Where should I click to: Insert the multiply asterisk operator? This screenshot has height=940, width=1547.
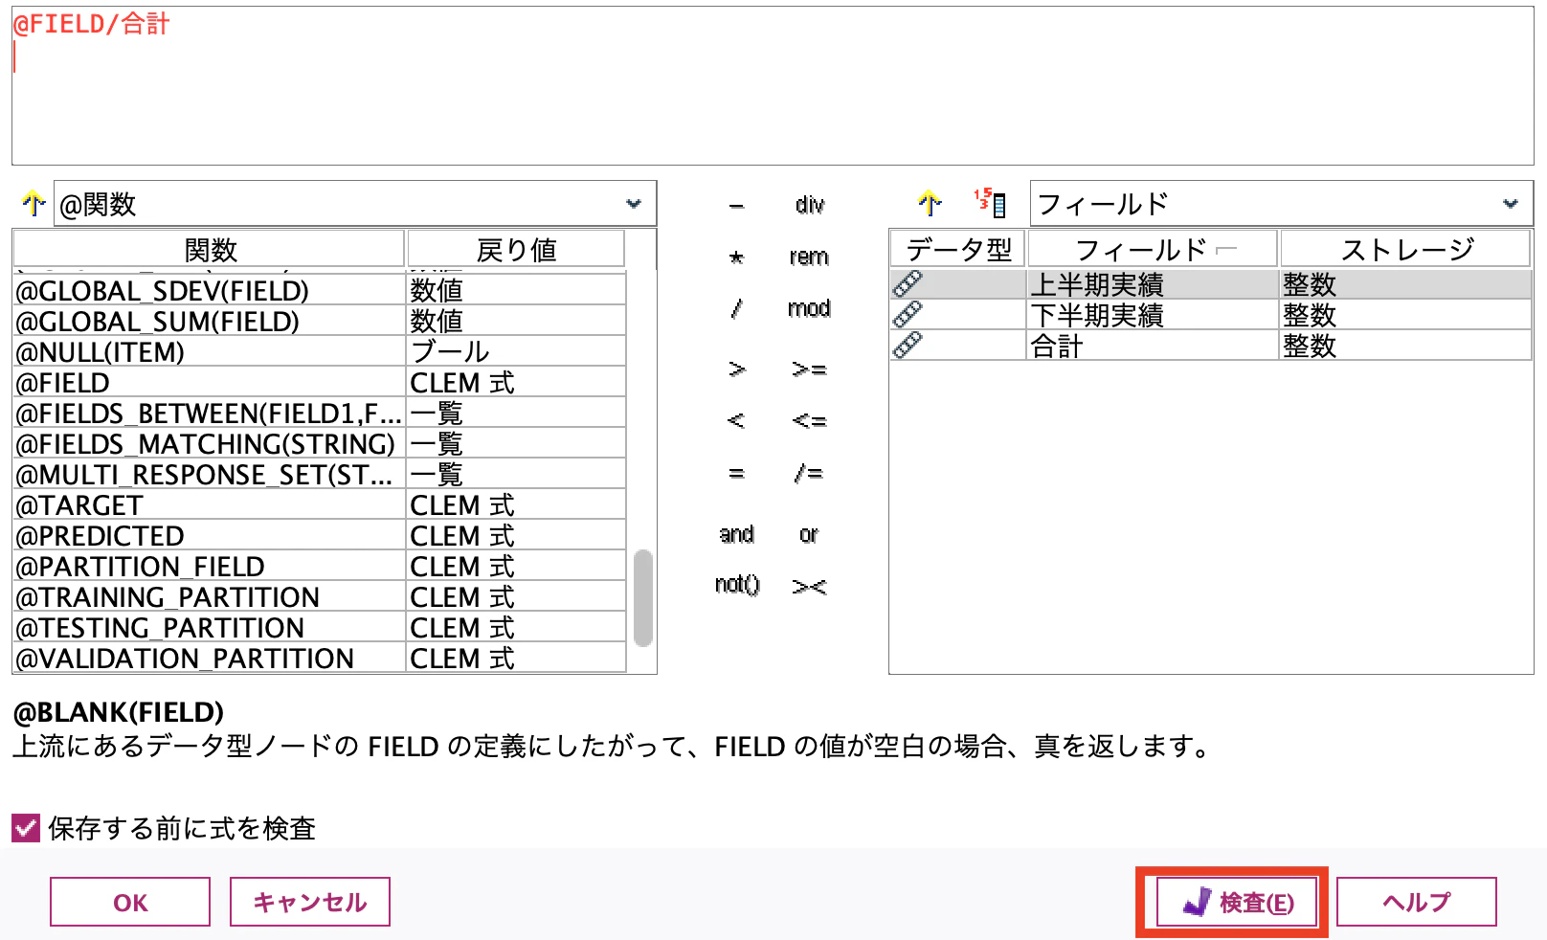736,257
